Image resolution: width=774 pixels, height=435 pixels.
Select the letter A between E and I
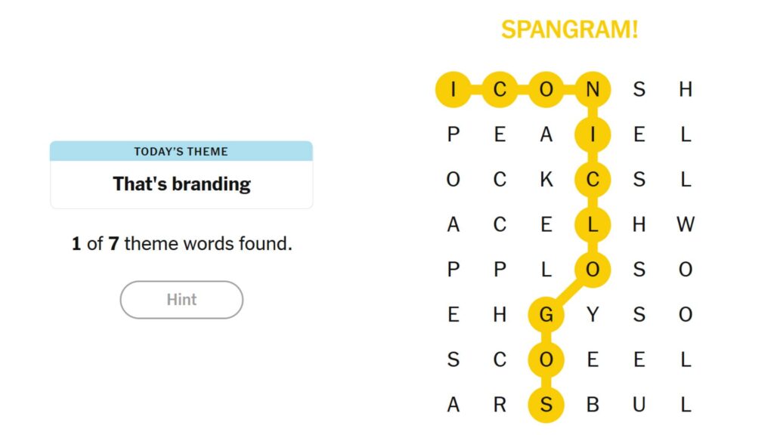pos(546,135)
